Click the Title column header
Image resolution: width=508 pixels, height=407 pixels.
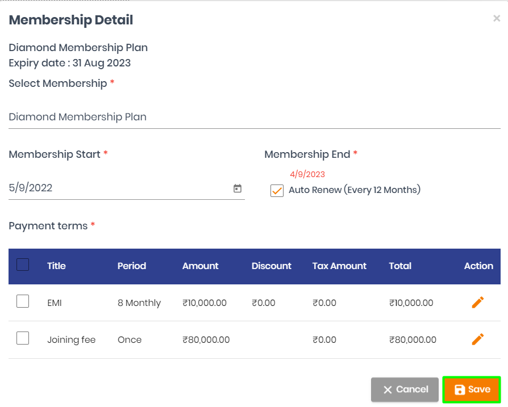tap(56, 266)
